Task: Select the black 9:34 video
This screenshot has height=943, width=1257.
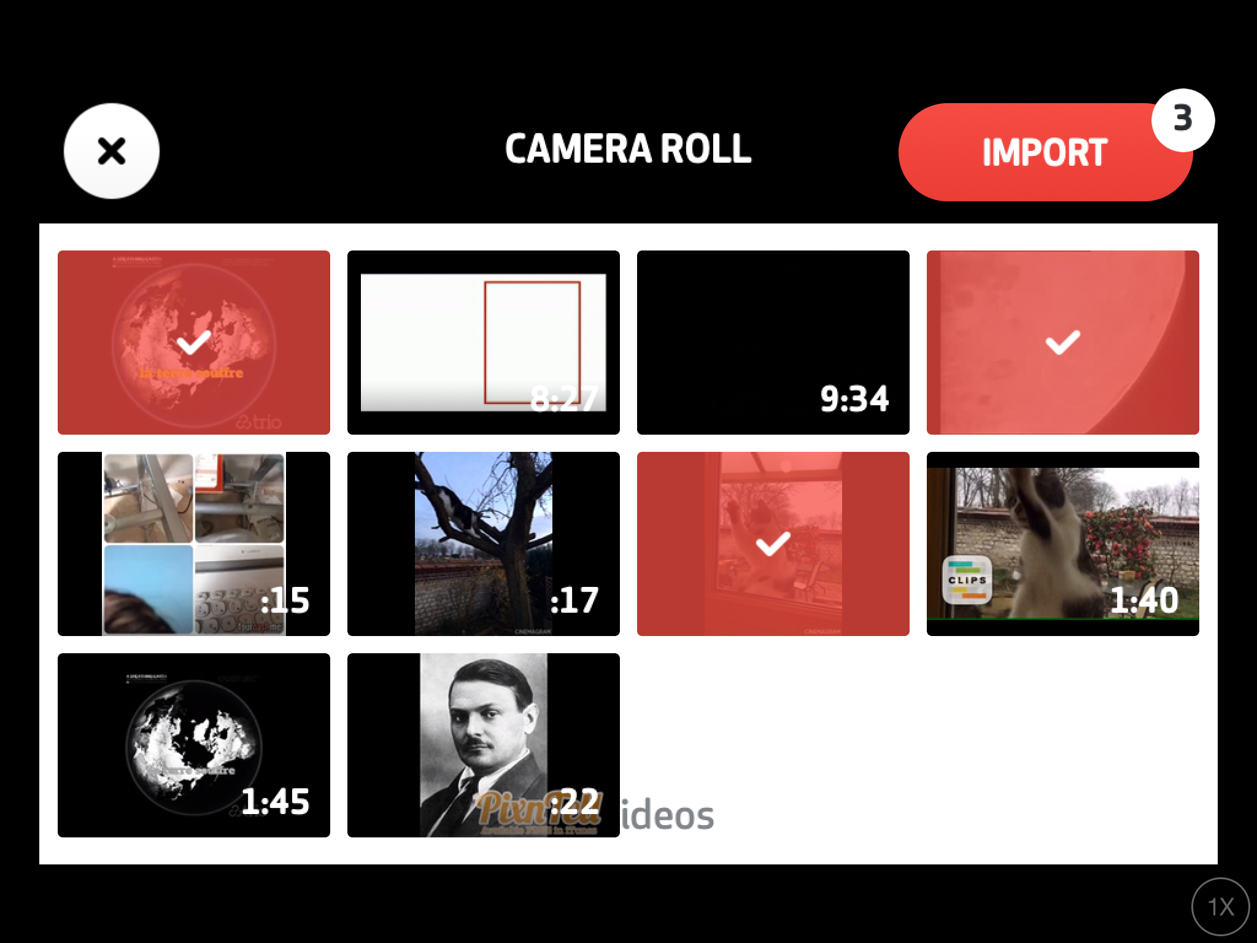Action: pyautogui.click(x=773, y=343)
